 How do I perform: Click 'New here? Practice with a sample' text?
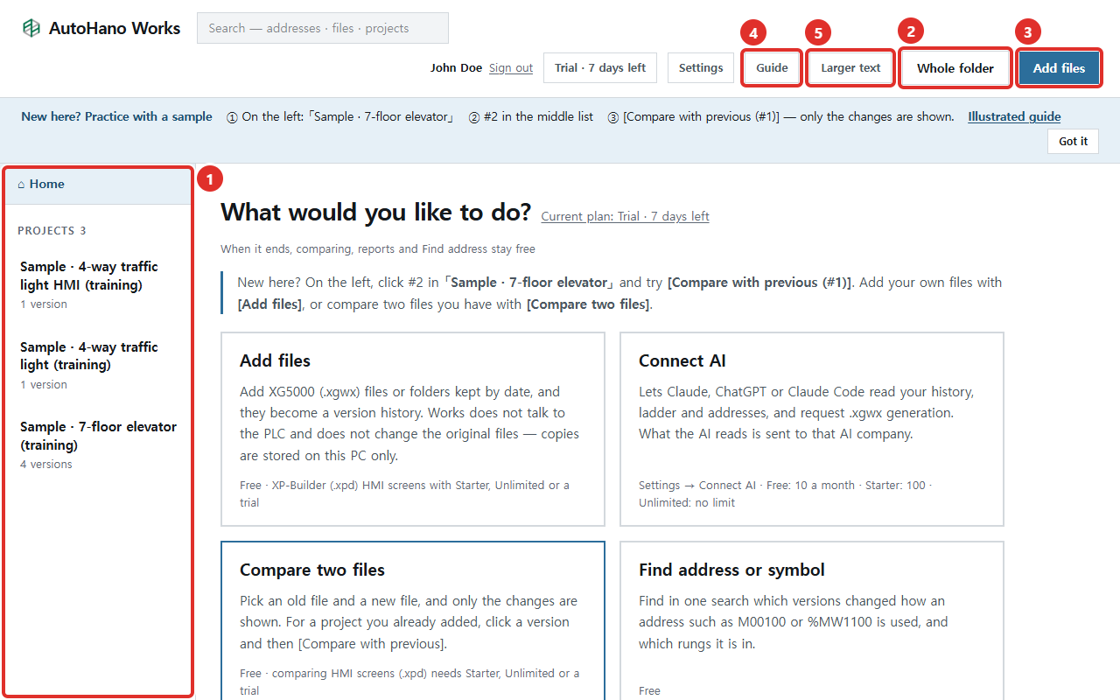(x=116, y=116)
